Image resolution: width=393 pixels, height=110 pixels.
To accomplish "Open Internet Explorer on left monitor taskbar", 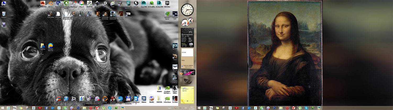I will click(8, 108).
